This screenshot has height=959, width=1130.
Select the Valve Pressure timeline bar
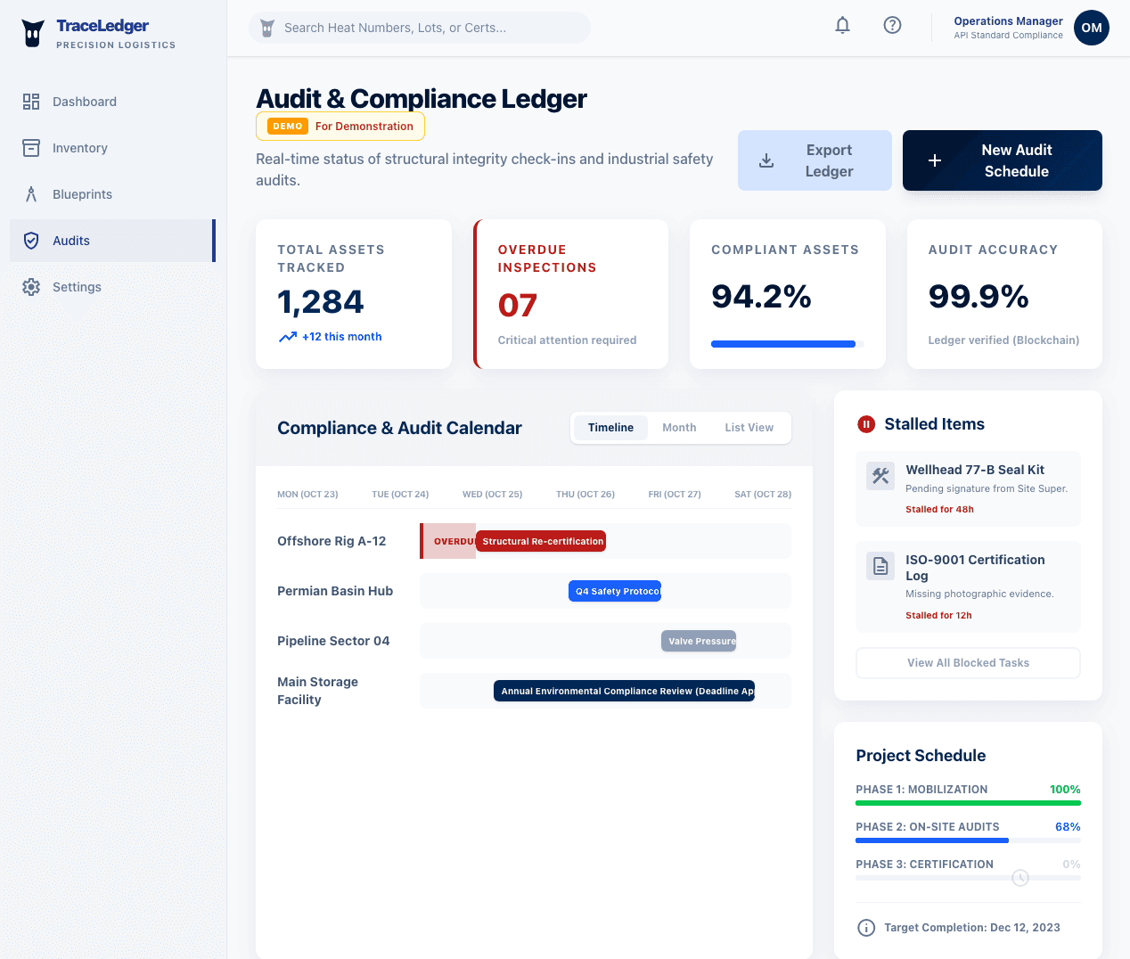(699, 641)
